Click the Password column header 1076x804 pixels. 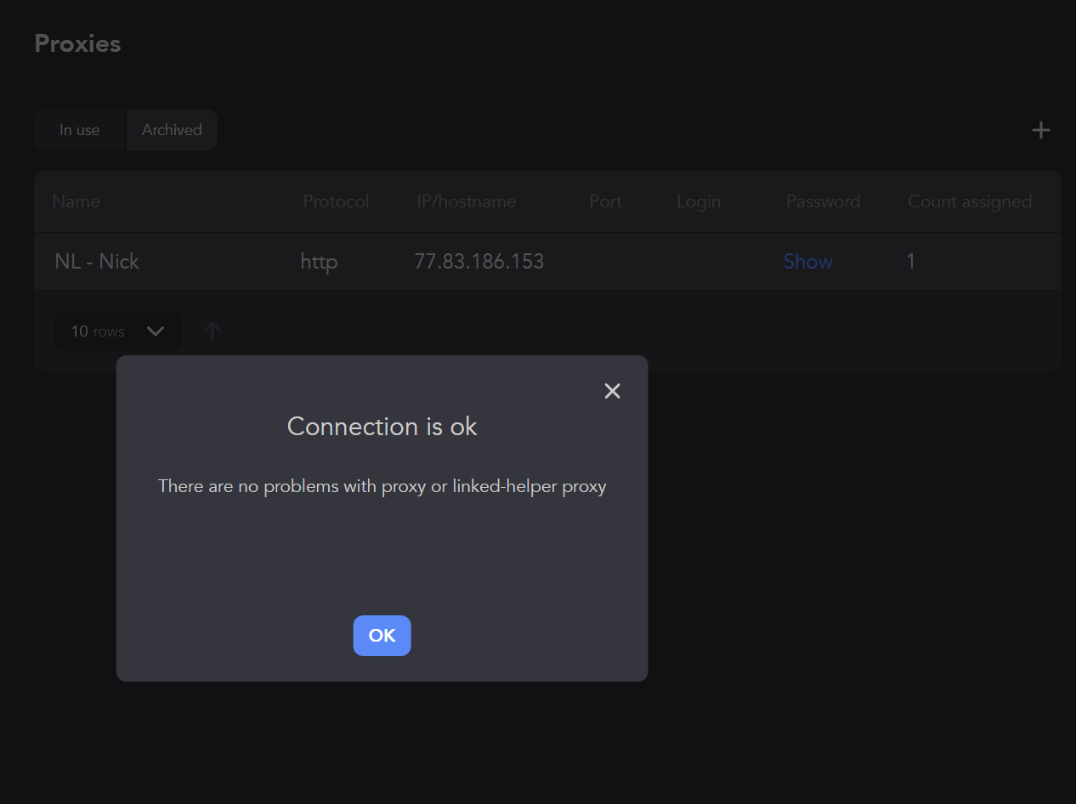822,201
